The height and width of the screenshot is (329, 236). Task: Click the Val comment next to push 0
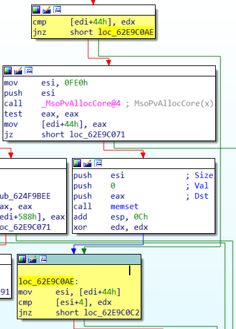(197, 186)
